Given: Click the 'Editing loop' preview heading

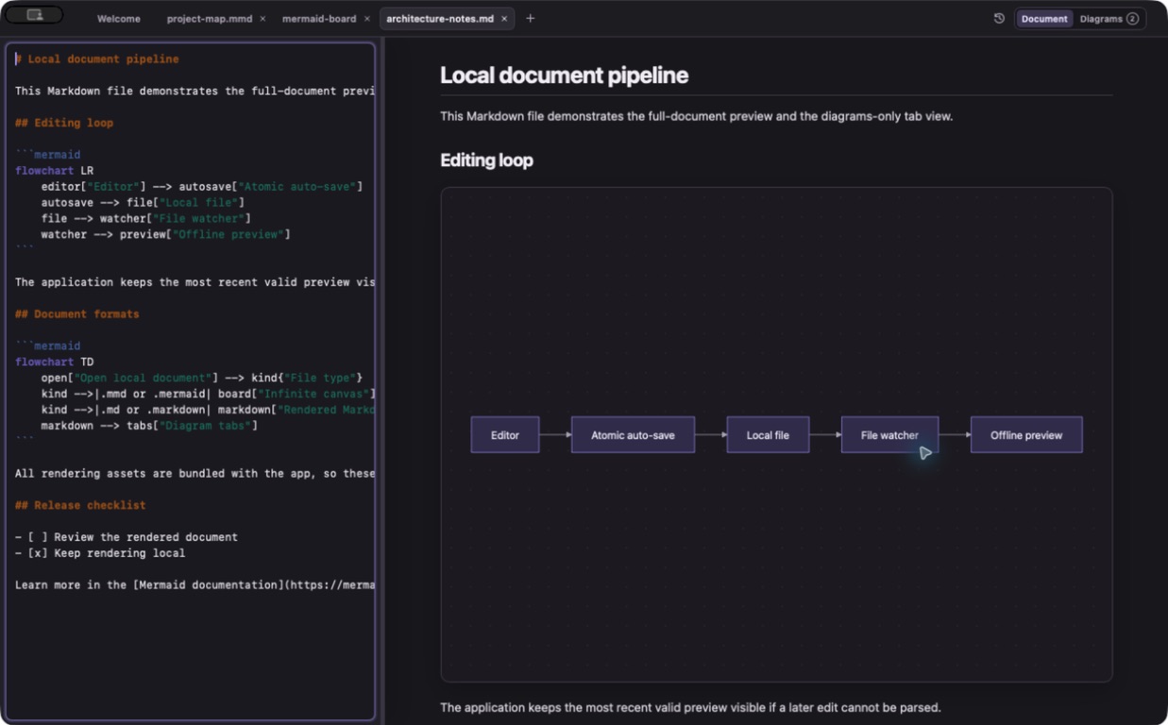Looking at the screenshot, I should 486,160.
